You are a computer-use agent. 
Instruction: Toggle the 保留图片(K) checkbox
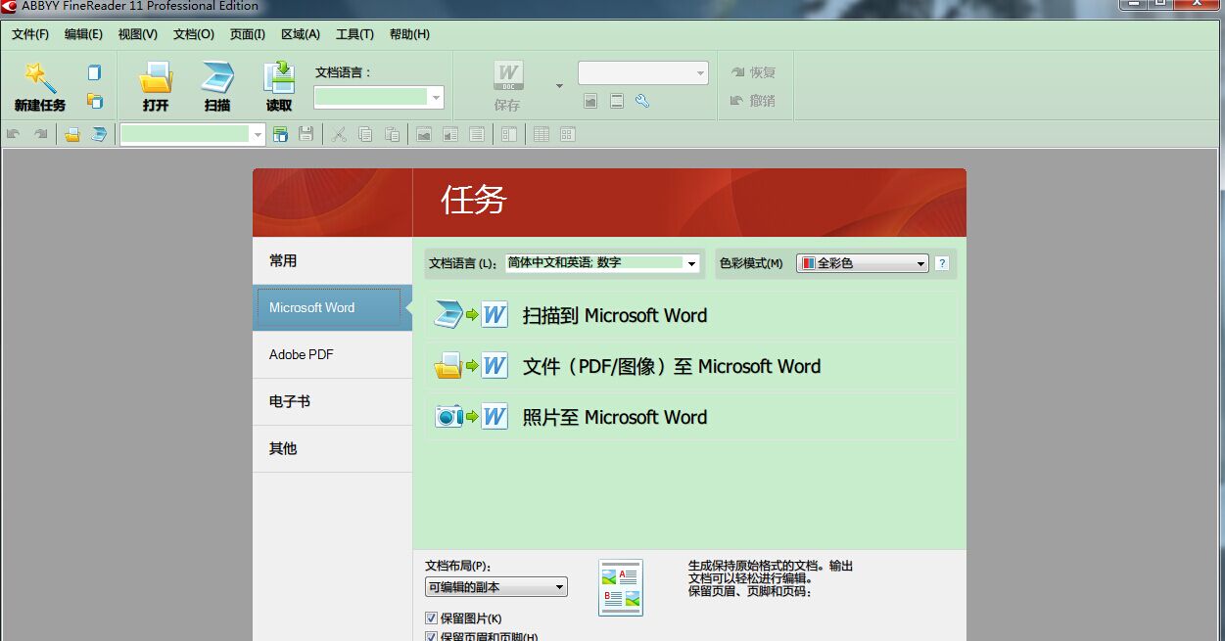(x=432, y=618)
